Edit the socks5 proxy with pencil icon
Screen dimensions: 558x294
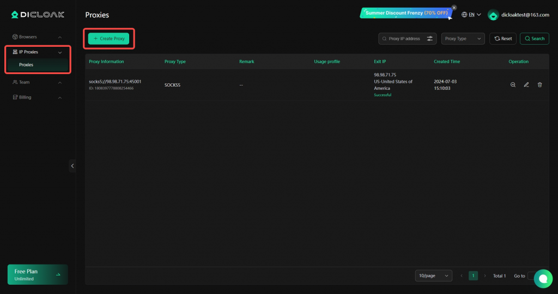point(526,84)
